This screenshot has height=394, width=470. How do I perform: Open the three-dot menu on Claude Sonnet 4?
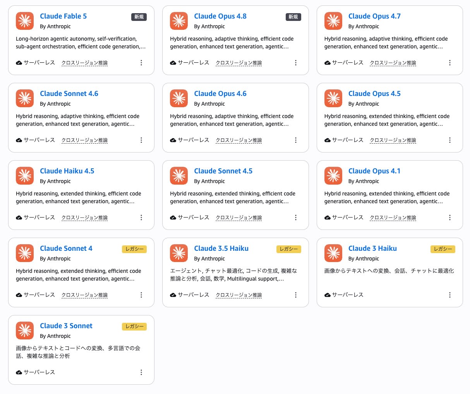point(141,295)
